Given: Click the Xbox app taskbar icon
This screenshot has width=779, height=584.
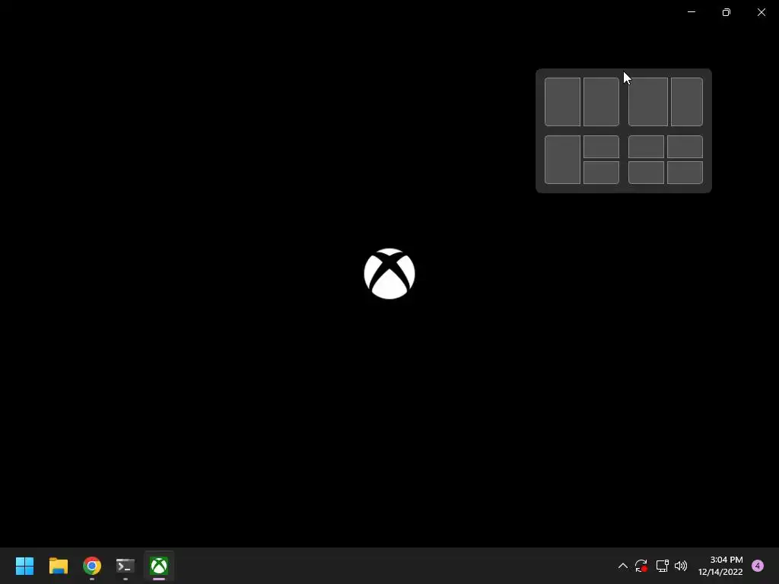Looking at the screenshot, I should [x=159, y=566].
